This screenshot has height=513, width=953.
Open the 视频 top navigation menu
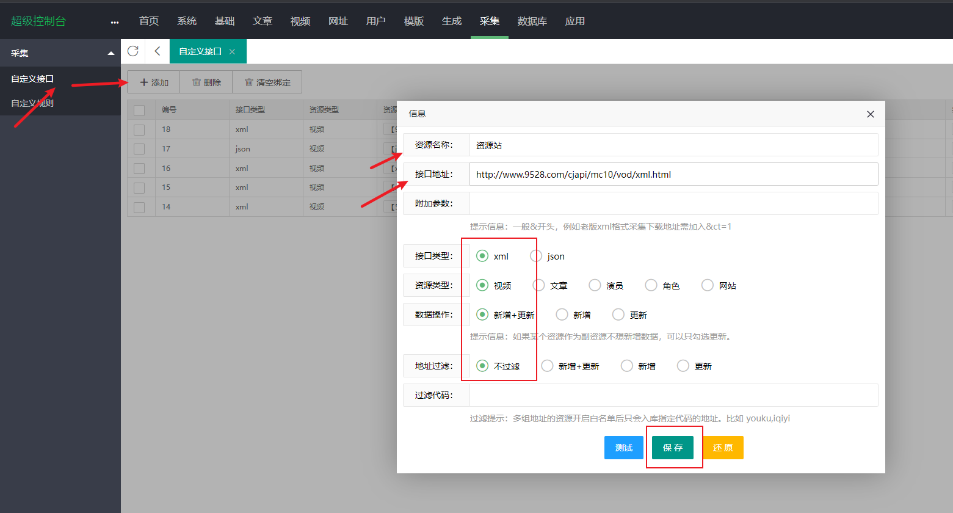point(300,21)
